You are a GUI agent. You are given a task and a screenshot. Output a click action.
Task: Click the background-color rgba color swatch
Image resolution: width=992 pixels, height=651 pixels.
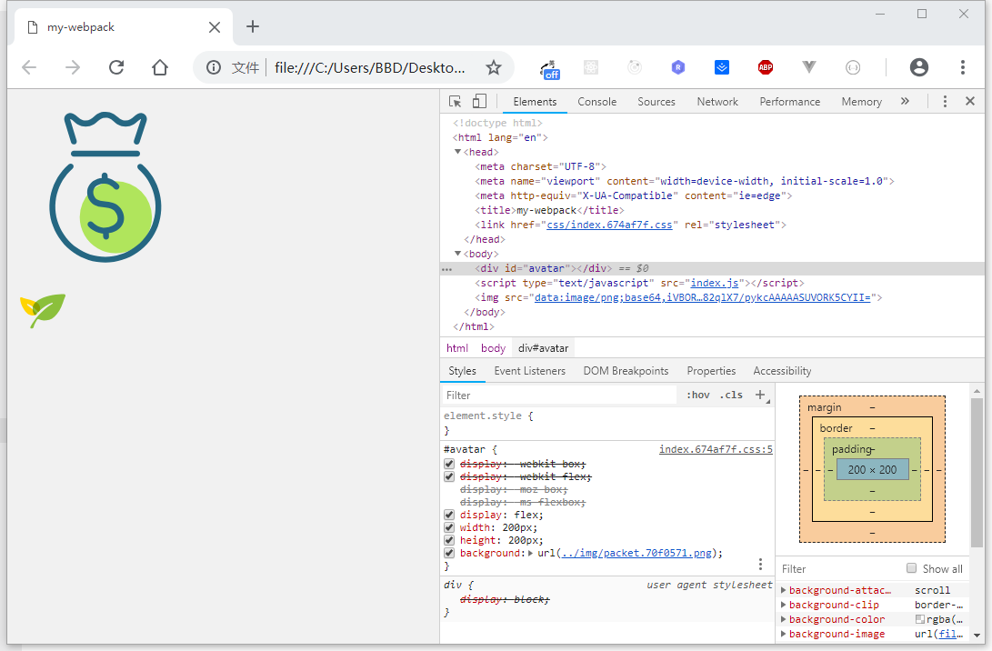920,619
